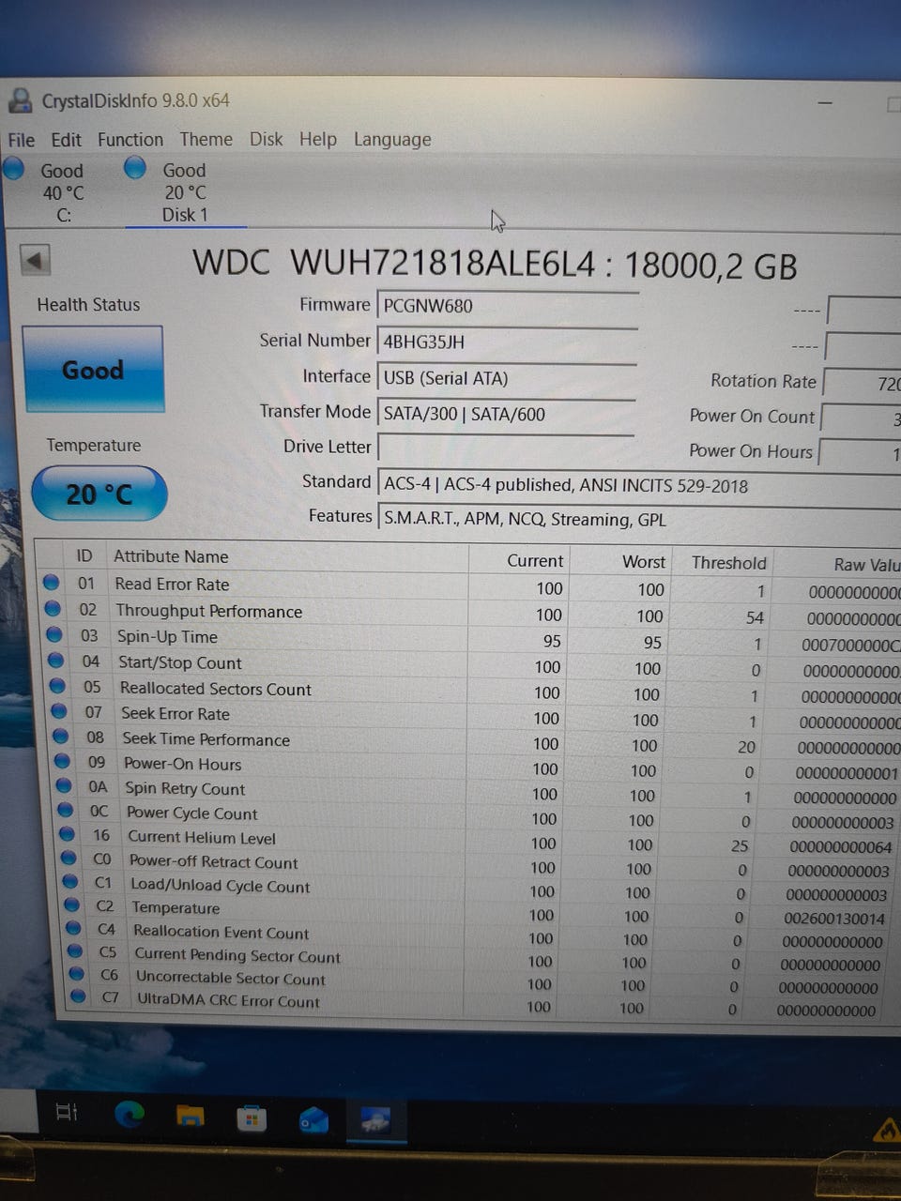Image resolution: width=901 pixels, height=1201 pixels.
Task: Click the Transfer Mode field
Action: click(x=507, y=414)
